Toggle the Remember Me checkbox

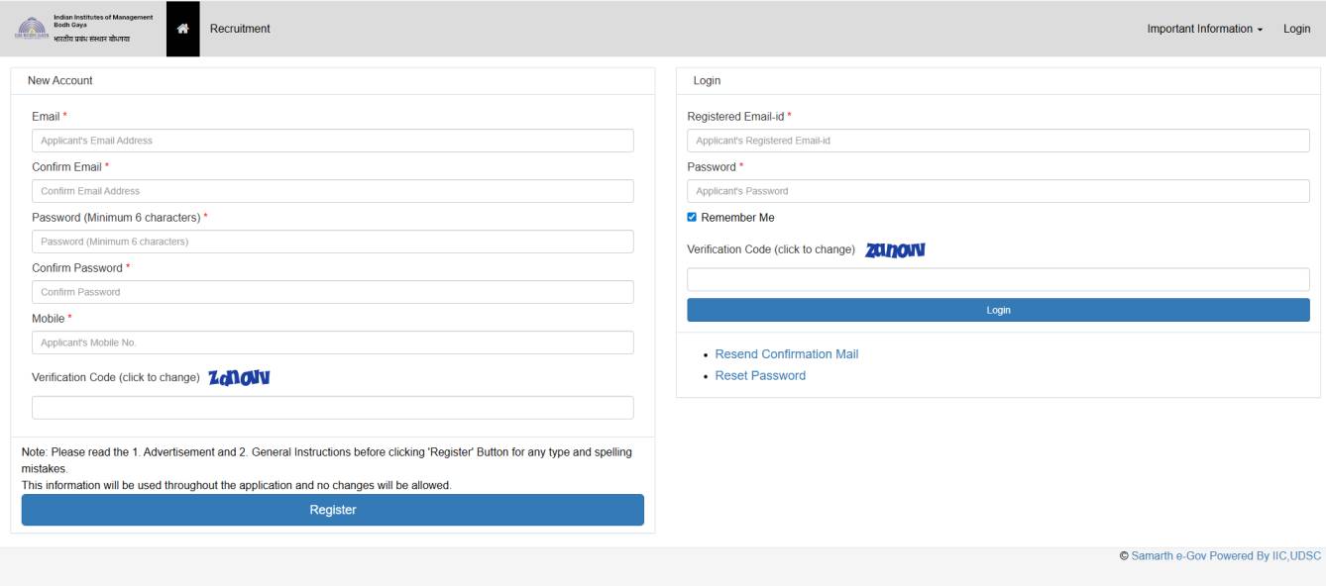[x=693, y=218]
